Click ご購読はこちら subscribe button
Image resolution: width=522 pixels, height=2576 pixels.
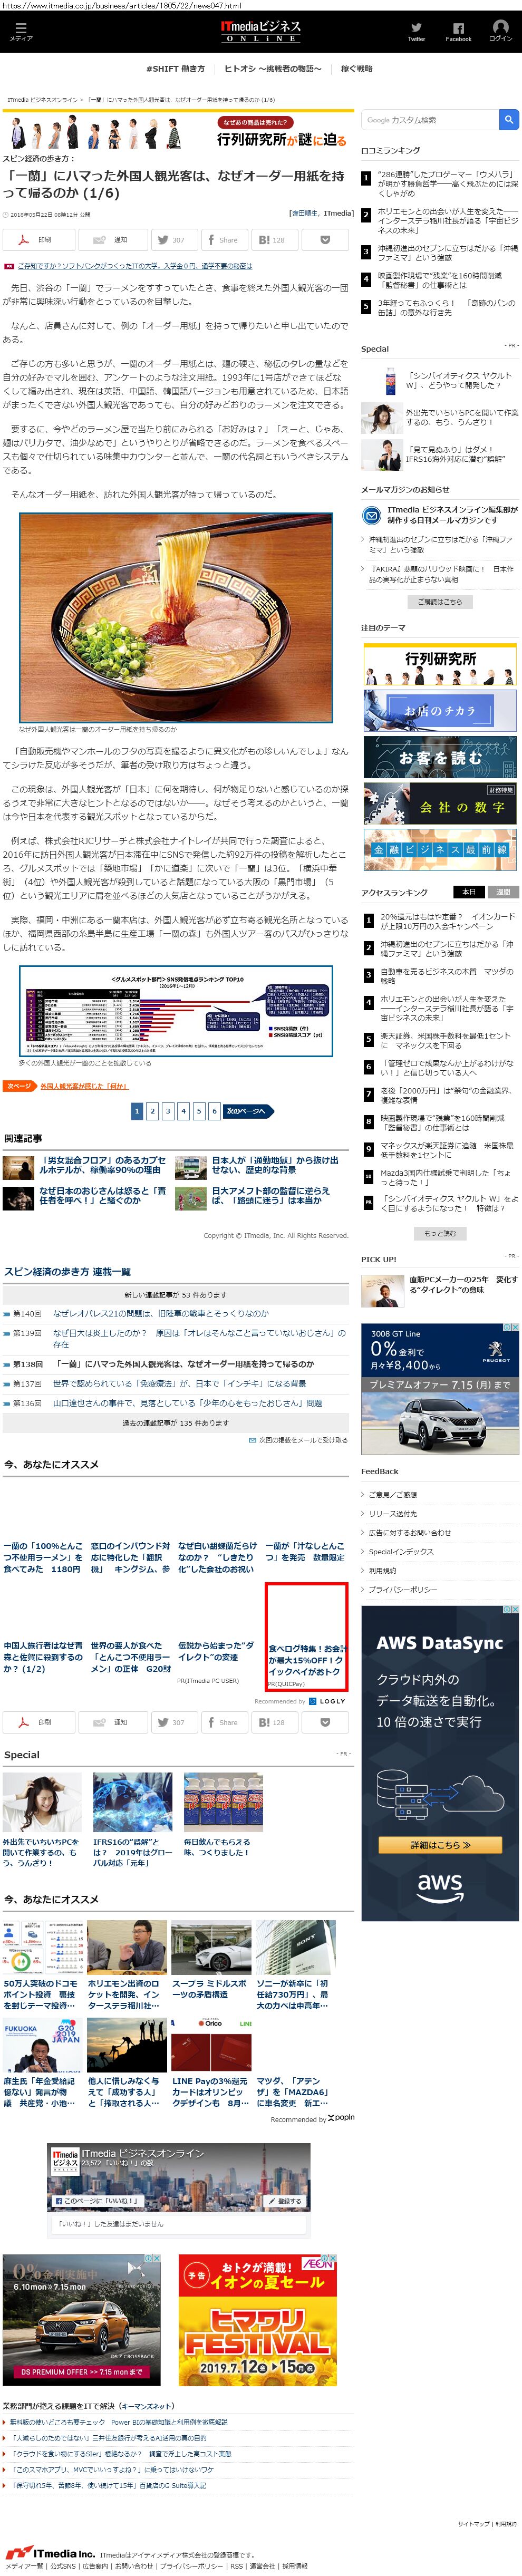(440, 602)
